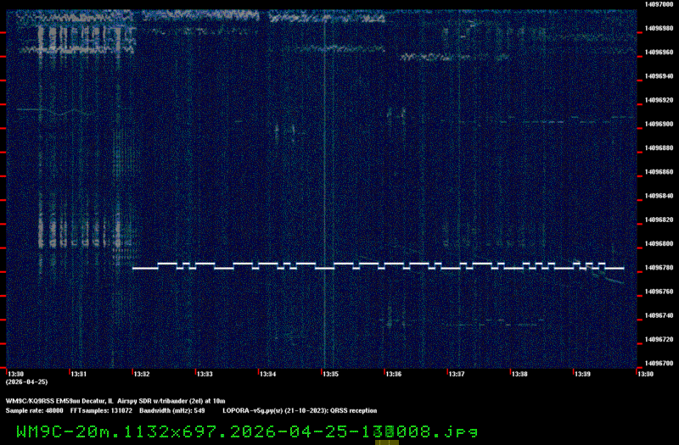
Task: Select the 14096700 frequency label
Action: [659, 364]
